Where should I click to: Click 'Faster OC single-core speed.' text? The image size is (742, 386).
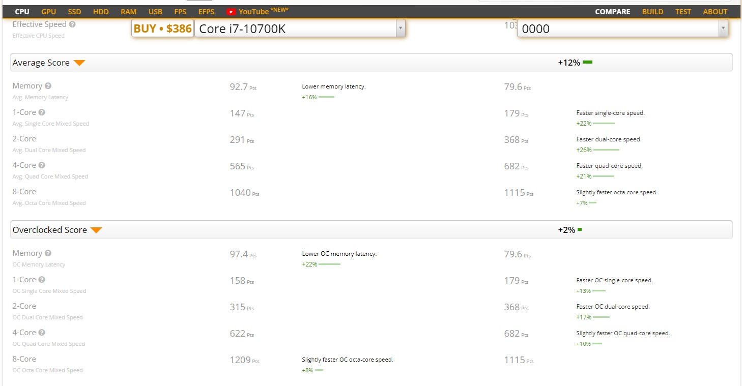click(614, 280)
